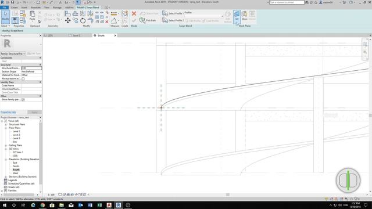Click the Properties help link
This screenshot has width=372, height=209.
(x=8, y=112)
